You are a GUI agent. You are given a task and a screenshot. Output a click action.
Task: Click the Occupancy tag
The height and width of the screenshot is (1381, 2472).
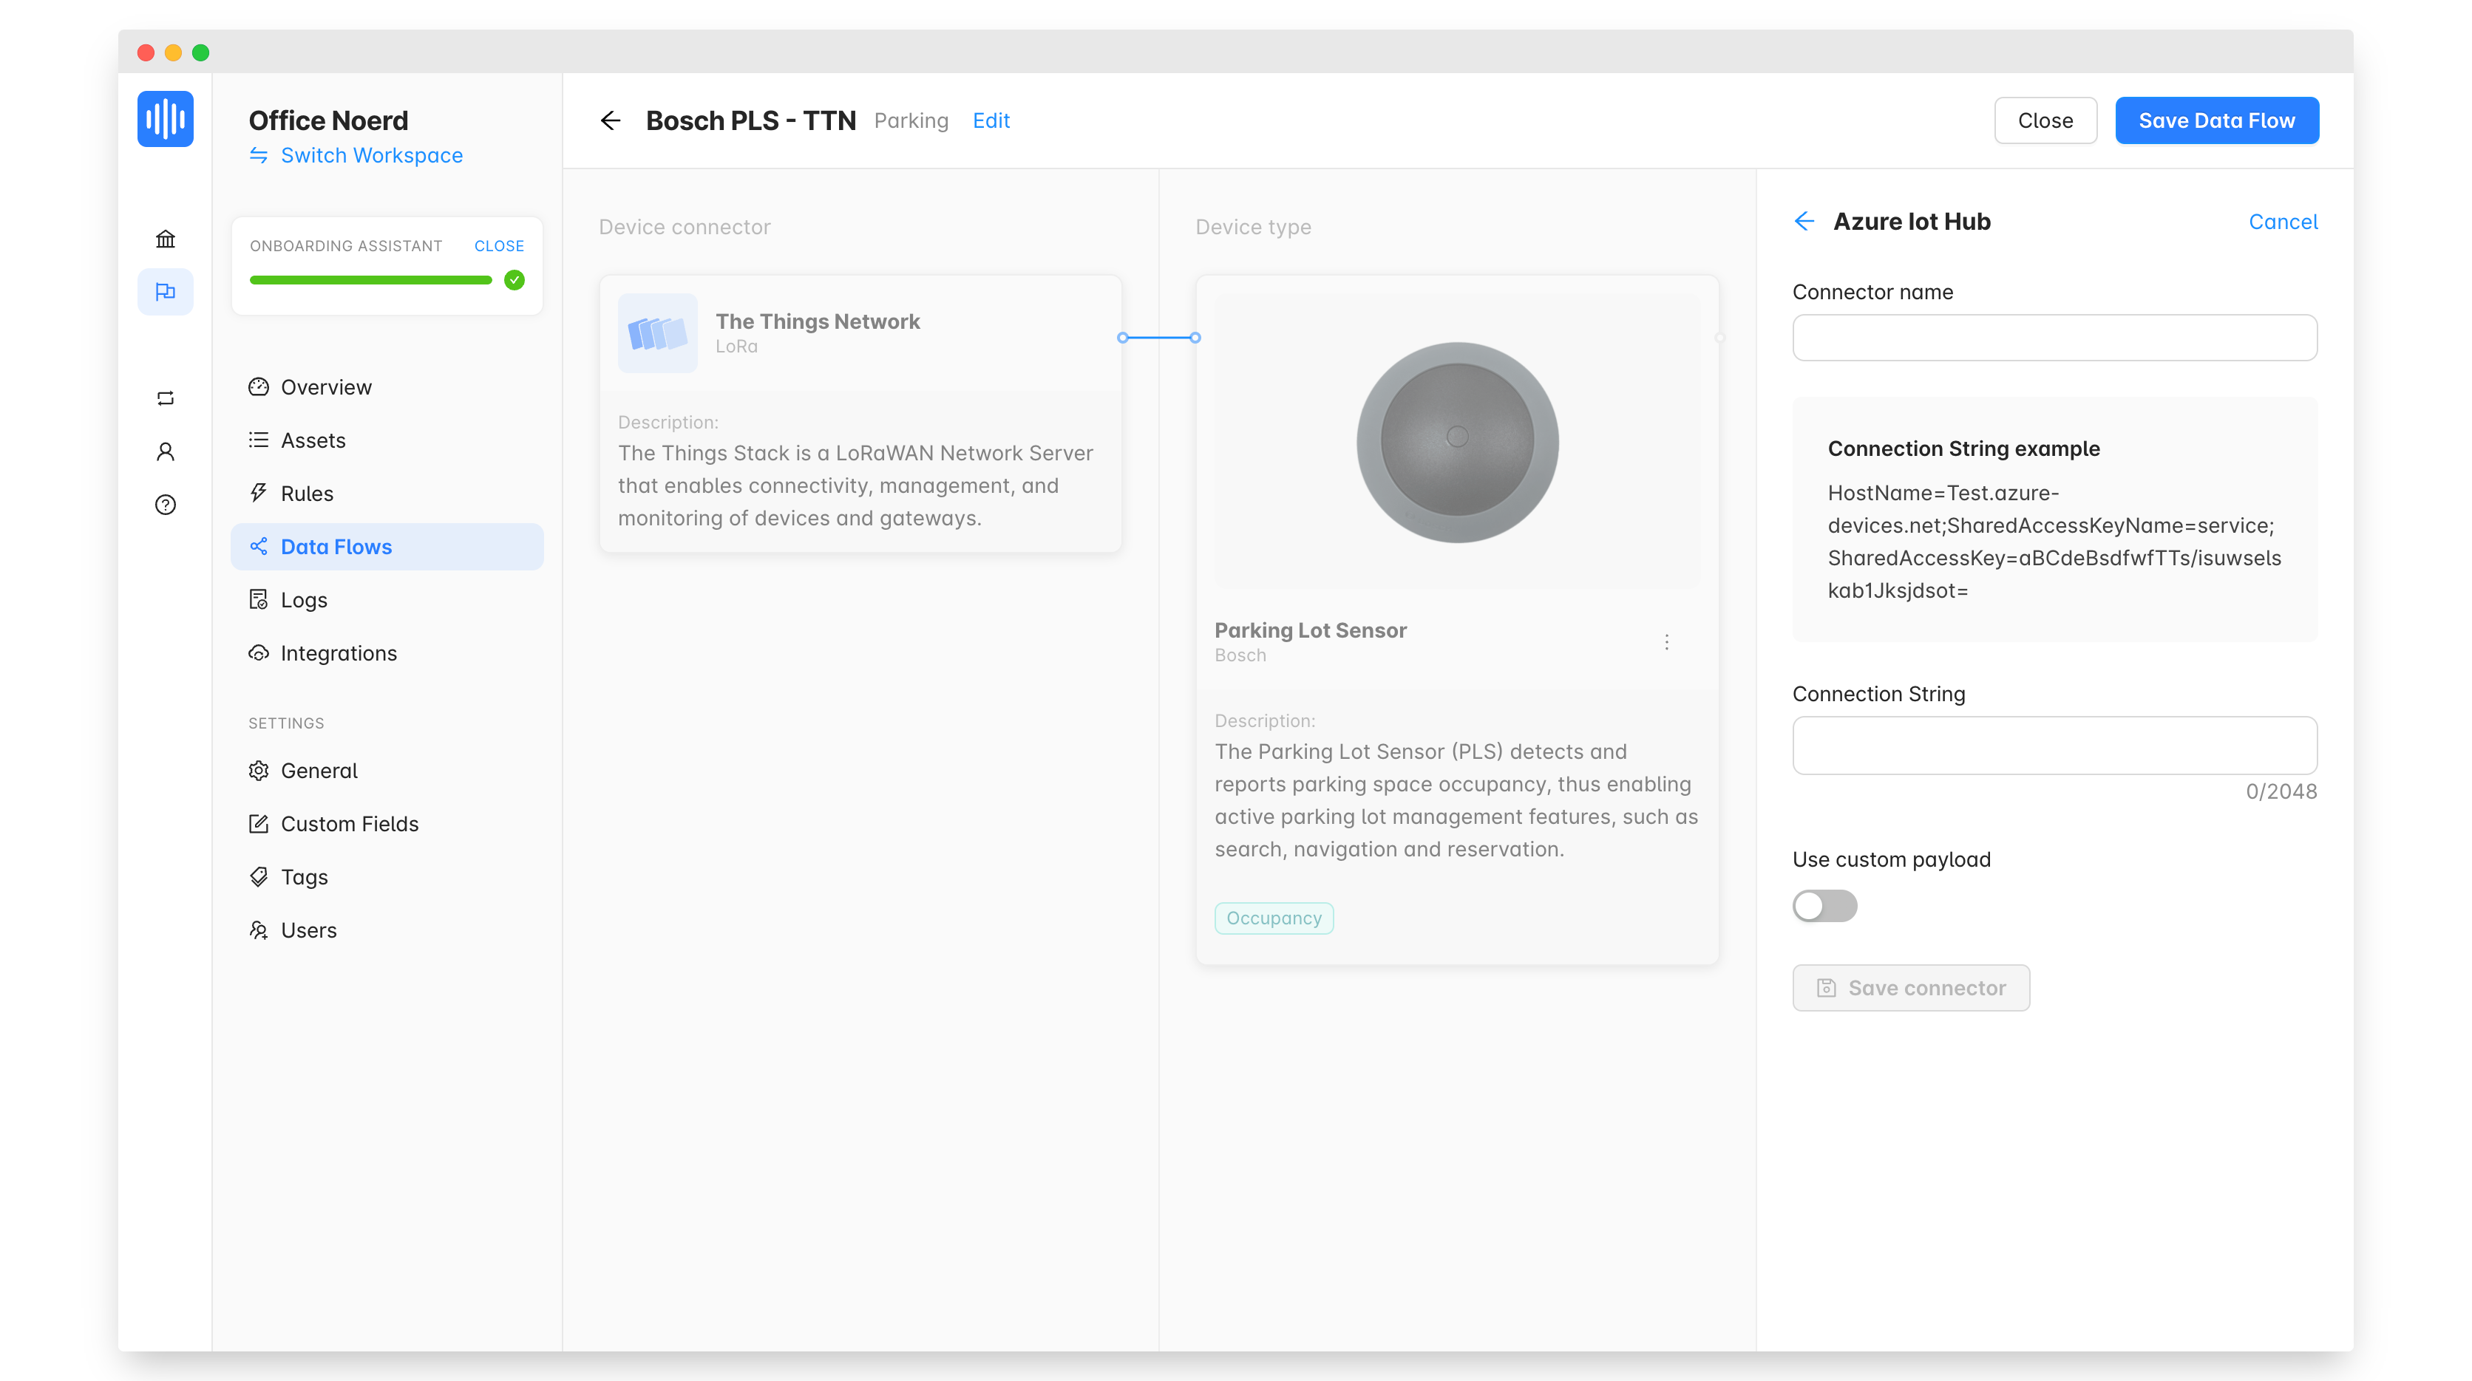pos(1274,918)
